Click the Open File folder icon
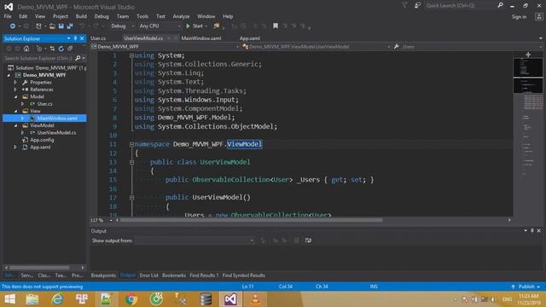Screen dimensions: 546x307 pos(52,26)
